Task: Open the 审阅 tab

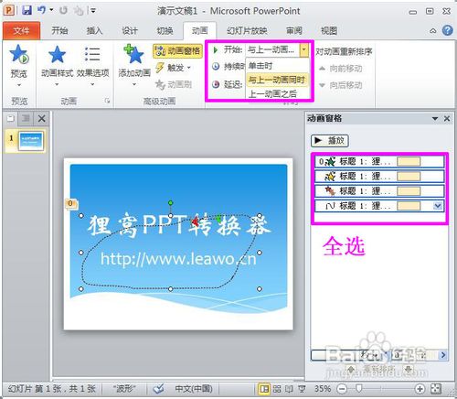Action: click(294, 30)
